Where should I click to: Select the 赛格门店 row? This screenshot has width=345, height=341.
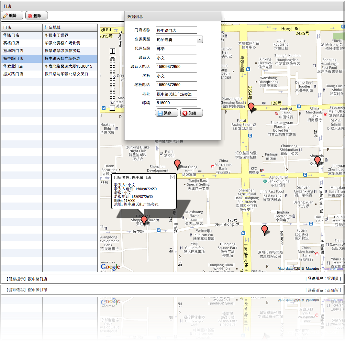pos(49,43)
